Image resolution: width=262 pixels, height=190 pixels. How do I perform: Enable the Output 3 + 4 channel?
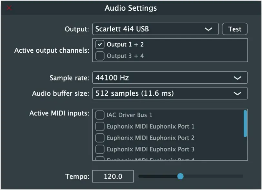coord(99,56)
